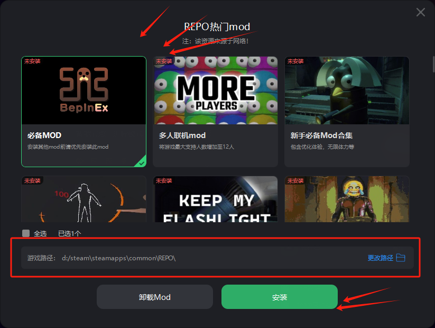Select the 新手必备Mod合集 penguin thumbnail
The height and width of the screenshot is (328, 435).
click(347, 90)
